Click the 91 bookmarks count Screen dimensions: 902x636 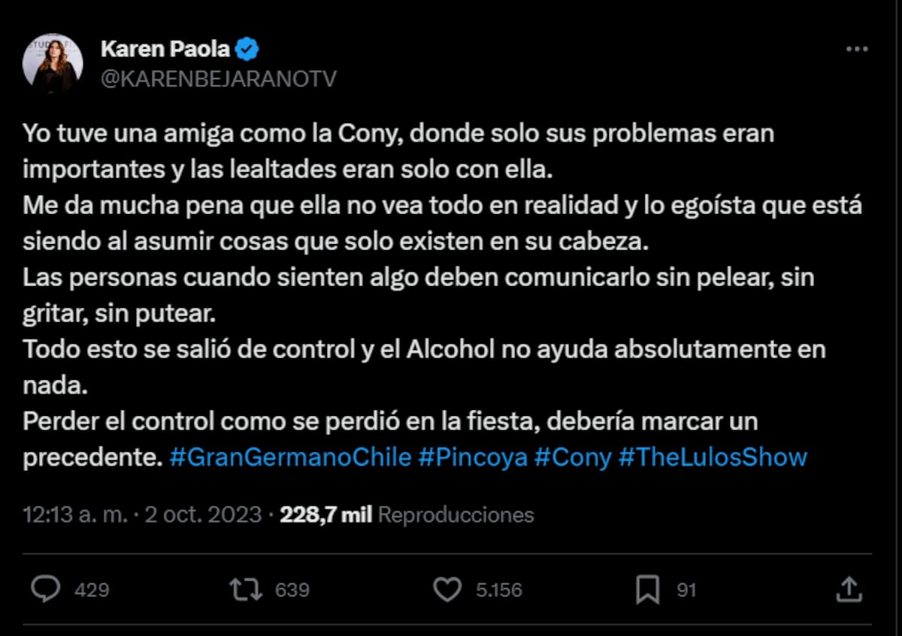[686, 590]
